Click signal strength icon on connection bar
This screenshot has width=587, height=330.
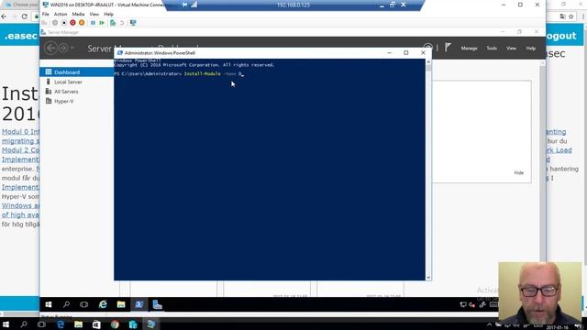[194, 5]
